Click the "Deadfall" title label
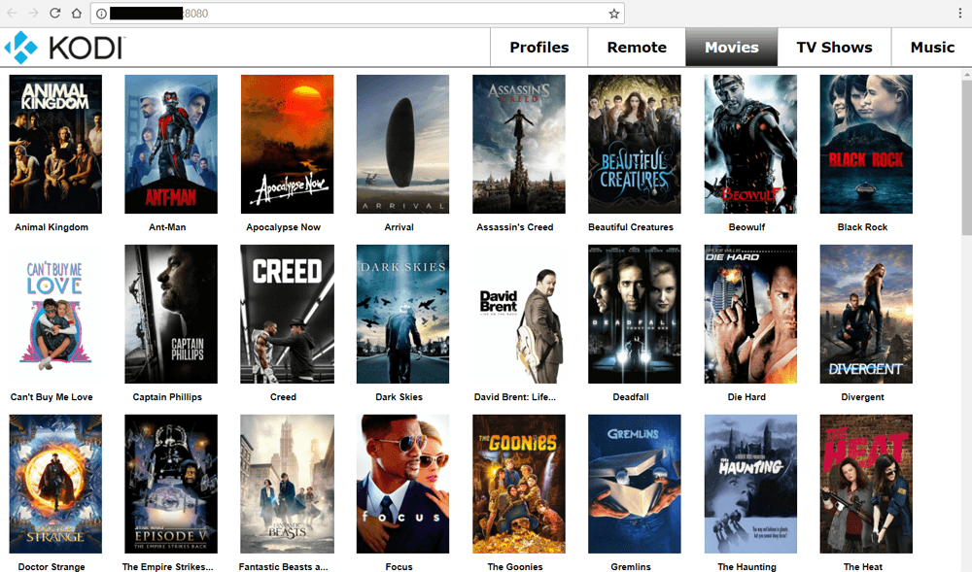Image resolution: width=972 pixels, height=572 pixels. tap(631, 397)
